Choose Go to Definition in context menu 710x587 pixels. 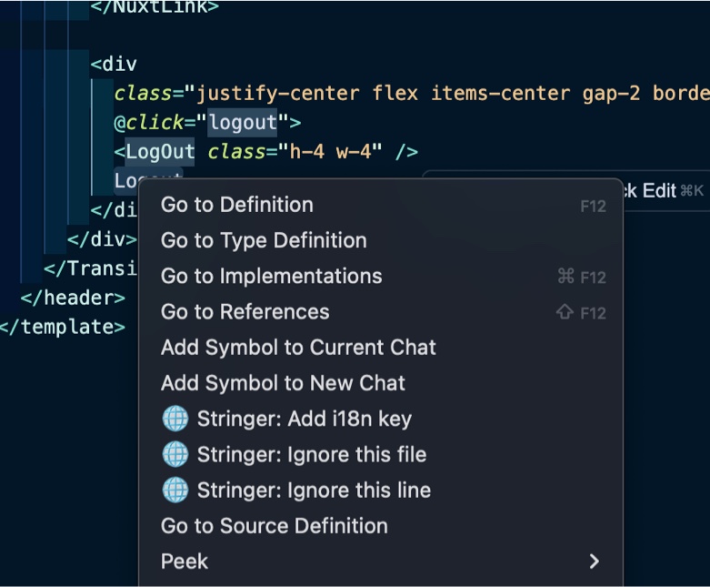[380, 205]
